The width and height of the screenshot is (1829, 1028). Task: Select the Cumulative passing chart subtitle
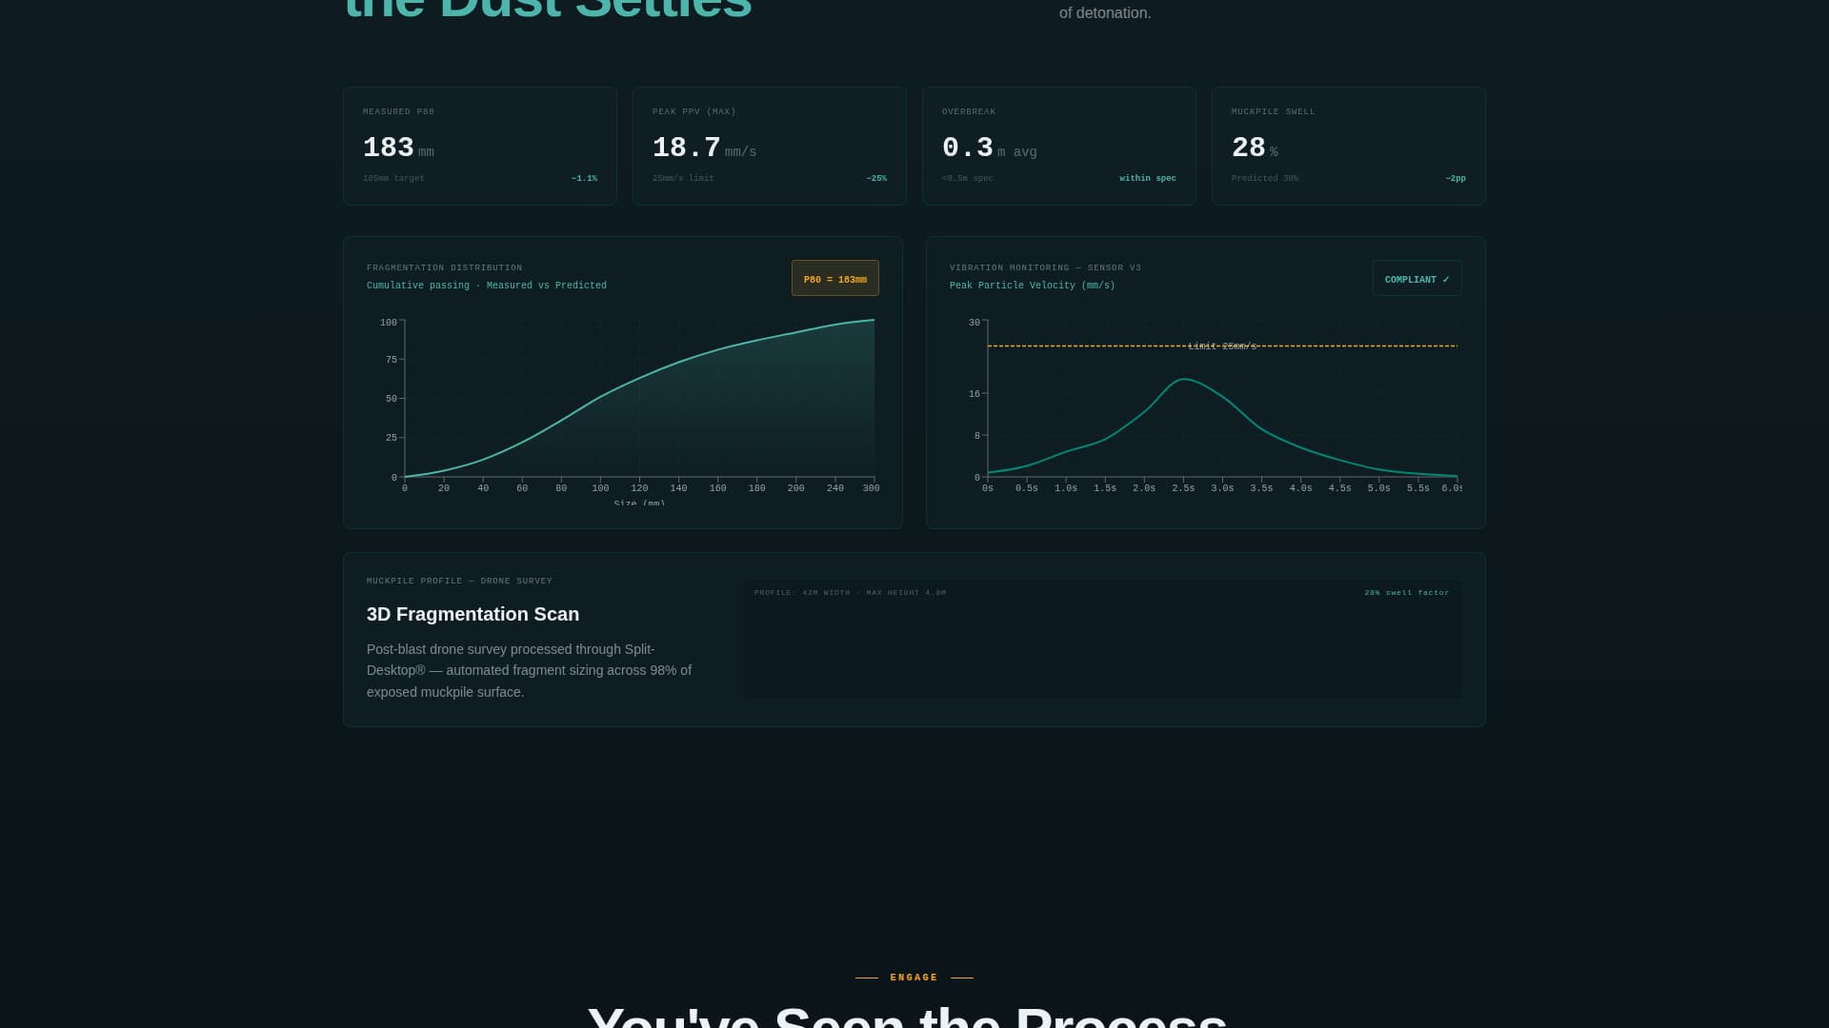486,285
